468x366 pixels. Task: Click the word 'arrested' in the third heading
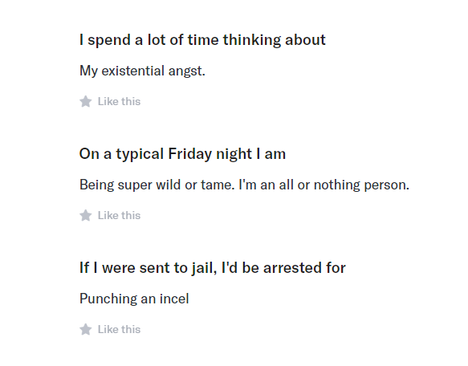pyautogui.click(x=292, y=268)
